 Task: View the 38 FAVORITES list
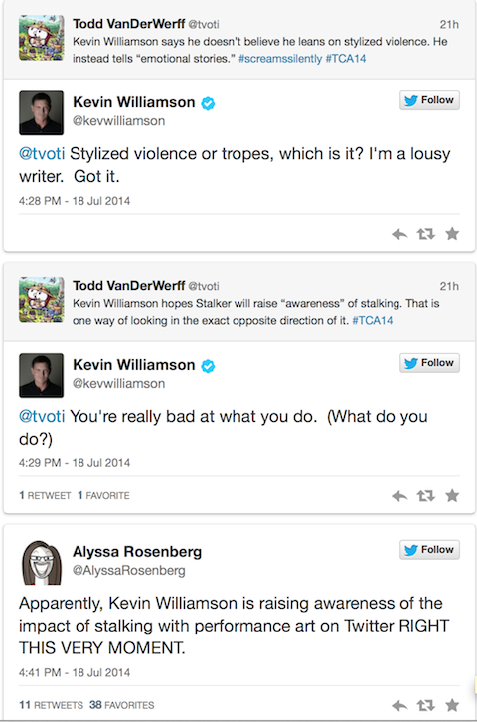click(x=122, y=705)
